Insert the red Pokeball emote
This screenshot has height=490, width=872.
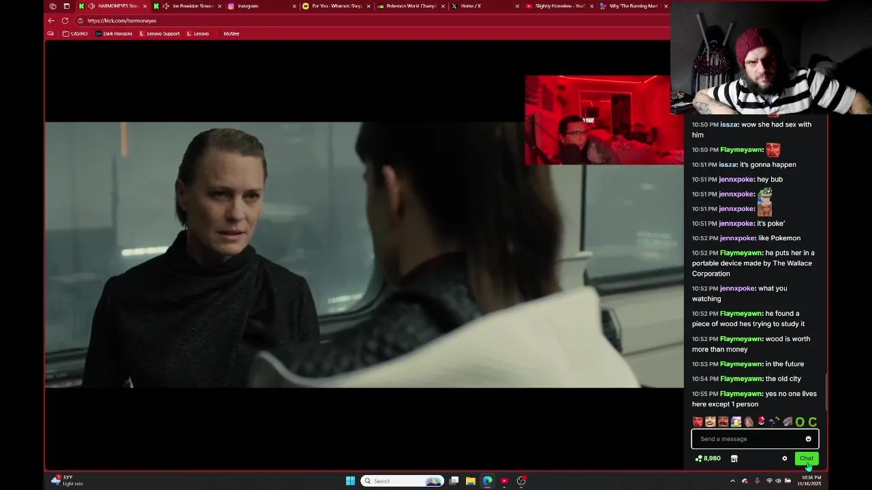[x=762, y=422]
